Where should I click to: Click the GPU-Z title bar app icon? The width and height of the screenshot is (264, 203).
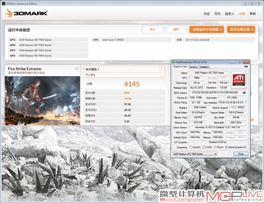[x=173, y=62]
